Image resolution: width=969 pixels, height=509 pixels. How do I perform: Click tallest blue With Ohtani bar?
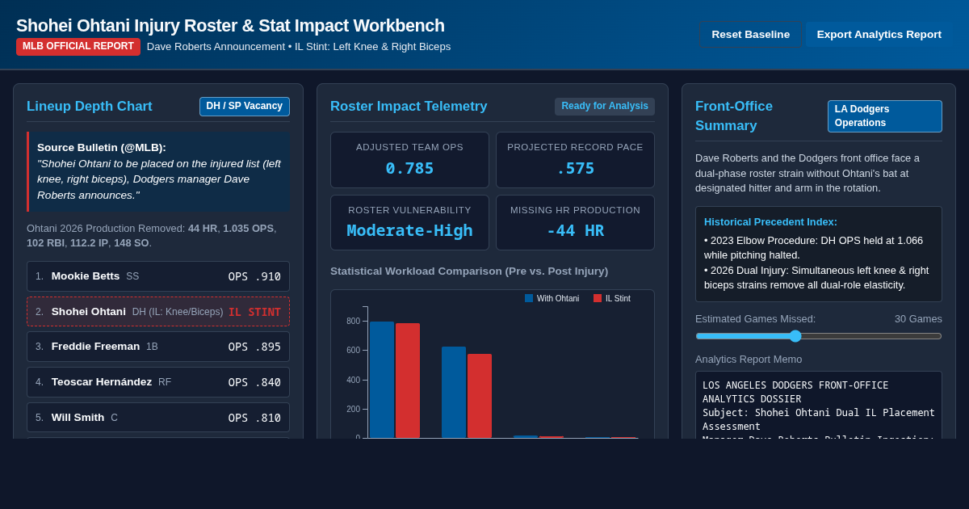pos(382,380)
